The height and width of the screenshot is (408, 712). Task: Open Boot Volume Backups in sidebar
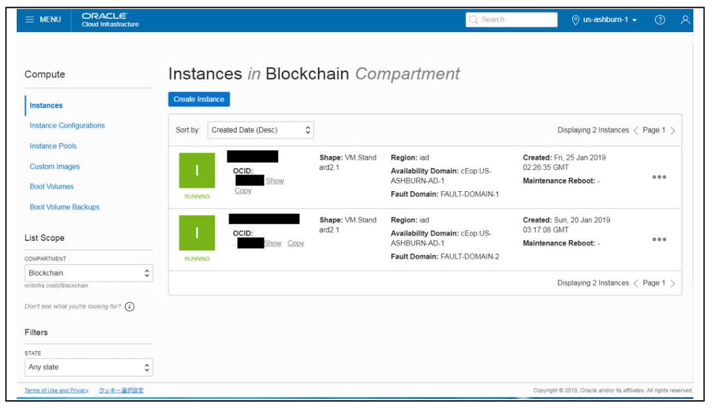[64, 207]
